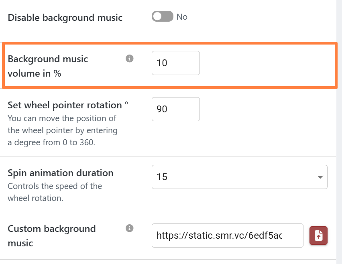Click the "Spin animation duration" label
The width and height of the screenshot is (342, 264).
point(61,173)
